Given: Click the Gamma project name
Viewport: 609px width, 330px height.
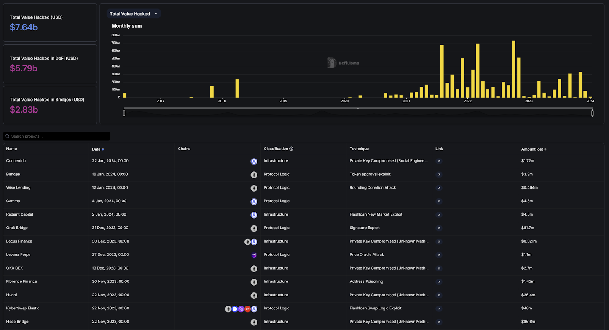Looking at the screenshot, I should coord(13,201).
